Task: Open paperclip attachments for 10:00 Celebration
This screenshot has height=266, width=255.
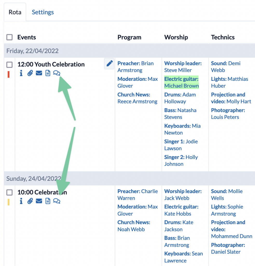Action: tap(30, 201)
